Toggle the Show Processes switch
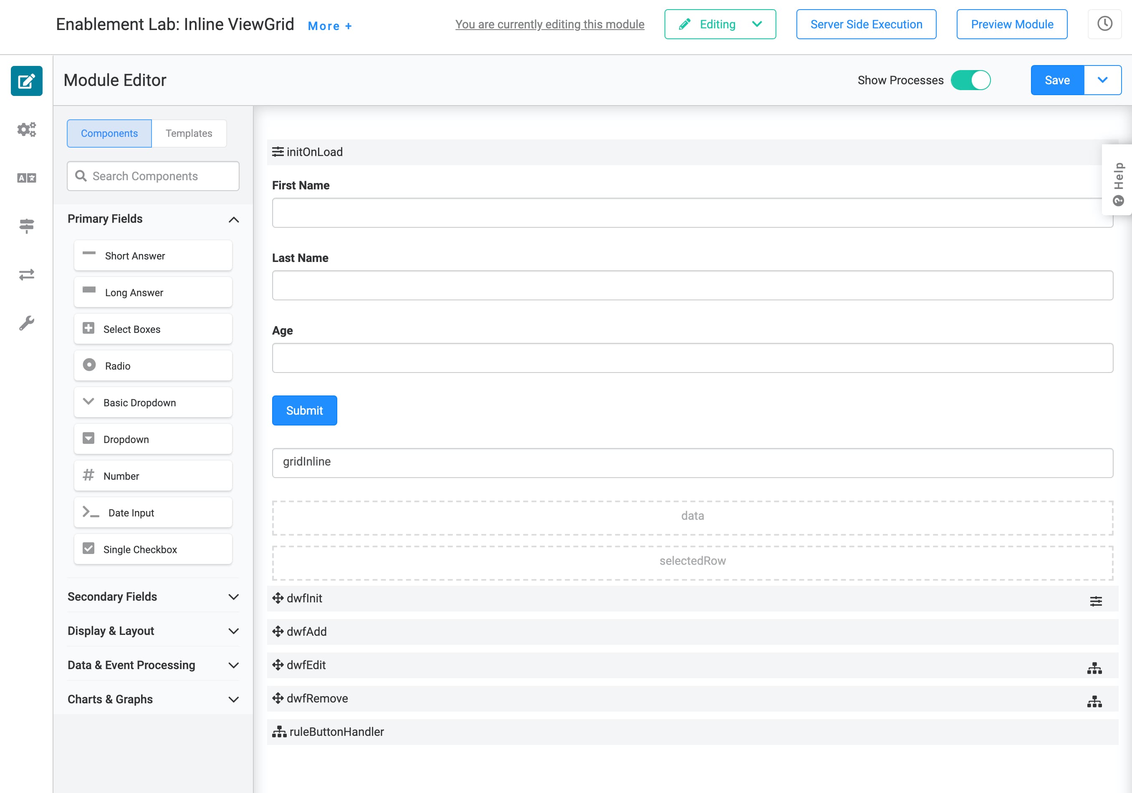 point(970,80)
